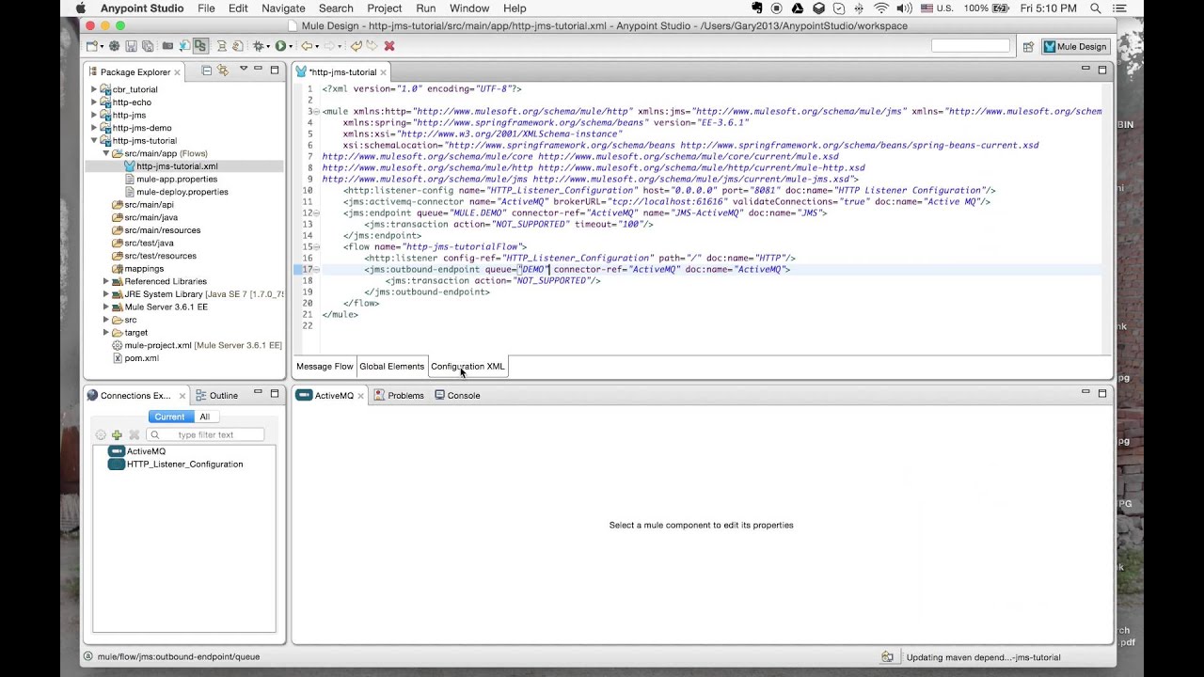Viewport: 1204px width, 677px height.
Task: Click the gray delete connection X icon
Action: (134, 434)
